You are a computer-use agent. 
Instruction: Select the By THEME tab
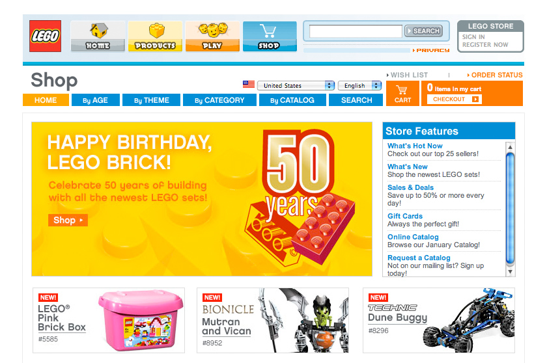pyautogui.click(x=151, y=100)
